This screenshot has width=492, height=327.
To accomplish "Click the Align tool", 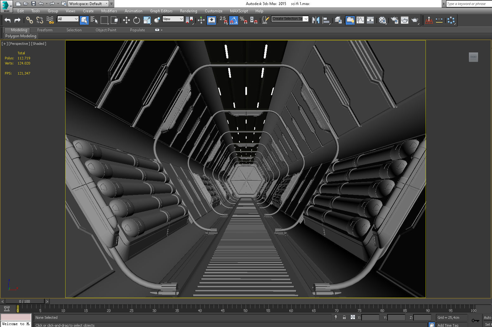I will pyautogui.click(x=326, y=20).
